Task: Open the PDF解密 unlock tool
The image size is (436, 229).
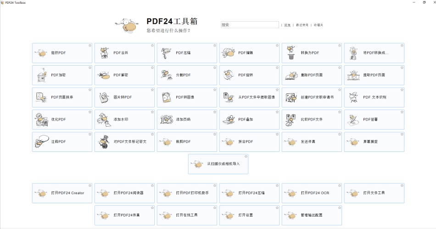Action: coord(124,75)
